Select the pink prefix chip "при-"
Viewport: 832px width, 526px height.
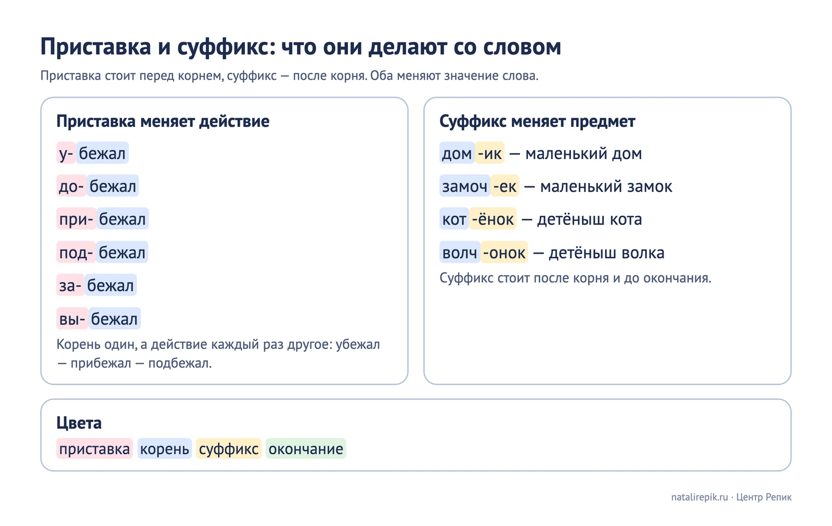point(76,219)
